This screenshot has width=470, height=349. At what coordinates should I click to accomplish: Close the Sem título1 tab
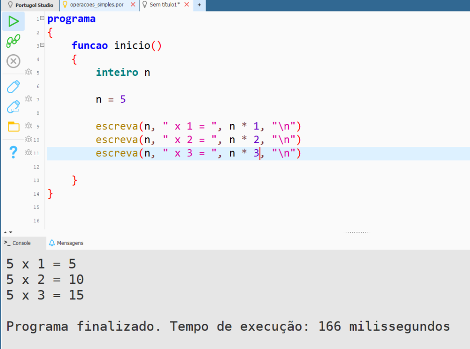(186, 5)
